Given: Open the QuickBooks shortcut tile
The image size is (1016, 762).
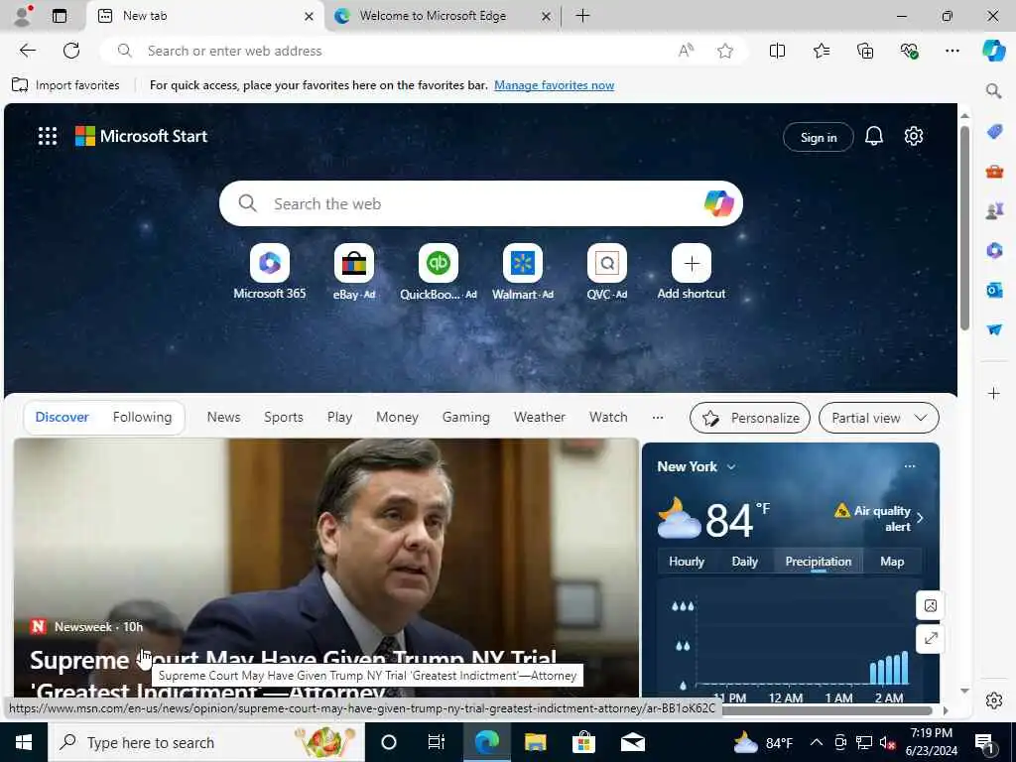Looking at the screenshot, I should click(438, 263).
